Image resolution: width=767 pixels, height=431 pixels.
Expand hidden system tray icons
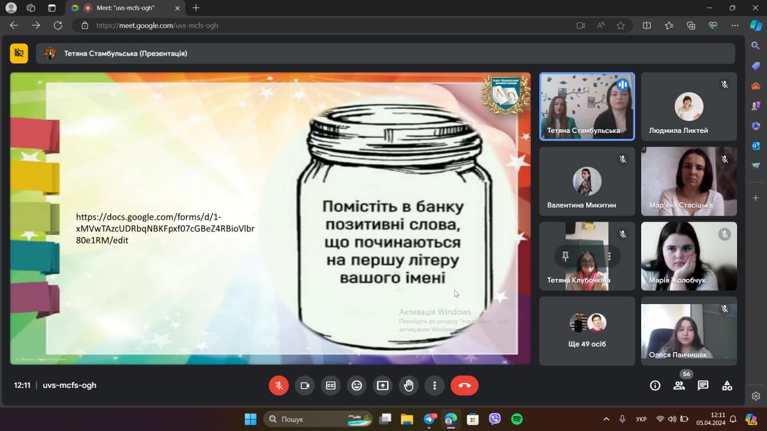tap(606, 419)
